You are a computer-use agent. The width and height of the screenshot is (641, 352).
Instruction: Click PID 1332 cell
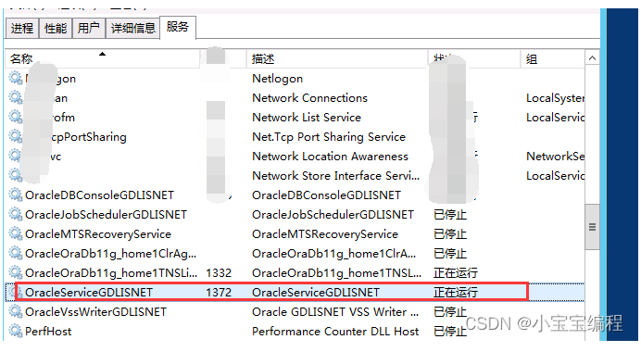[219, 273]
